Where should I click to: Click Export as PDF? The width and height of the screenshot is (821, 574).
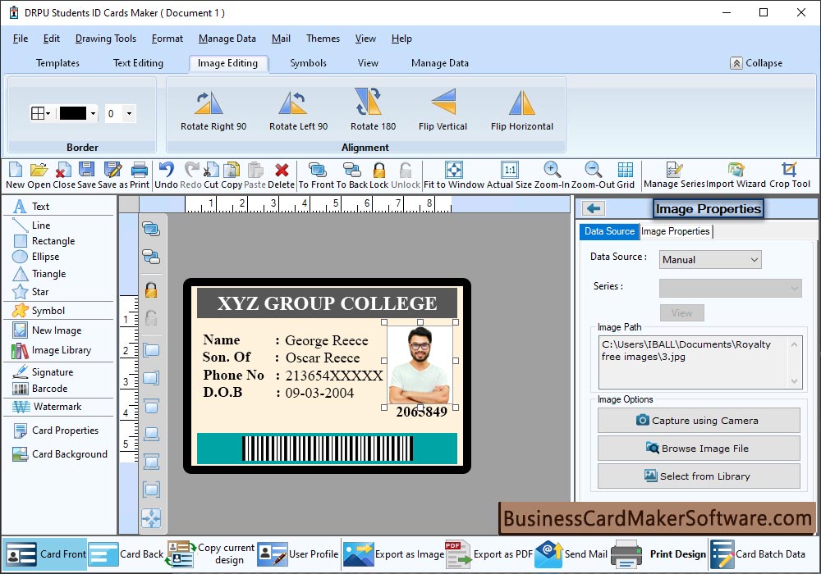click(x=488, y=554)
